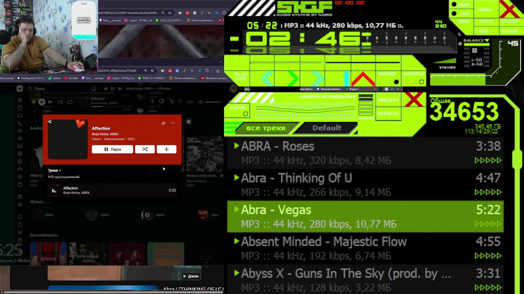Share the Affection album
This screenshot has width=524, height=294.
pyautogui.click(x=163, y=123)
